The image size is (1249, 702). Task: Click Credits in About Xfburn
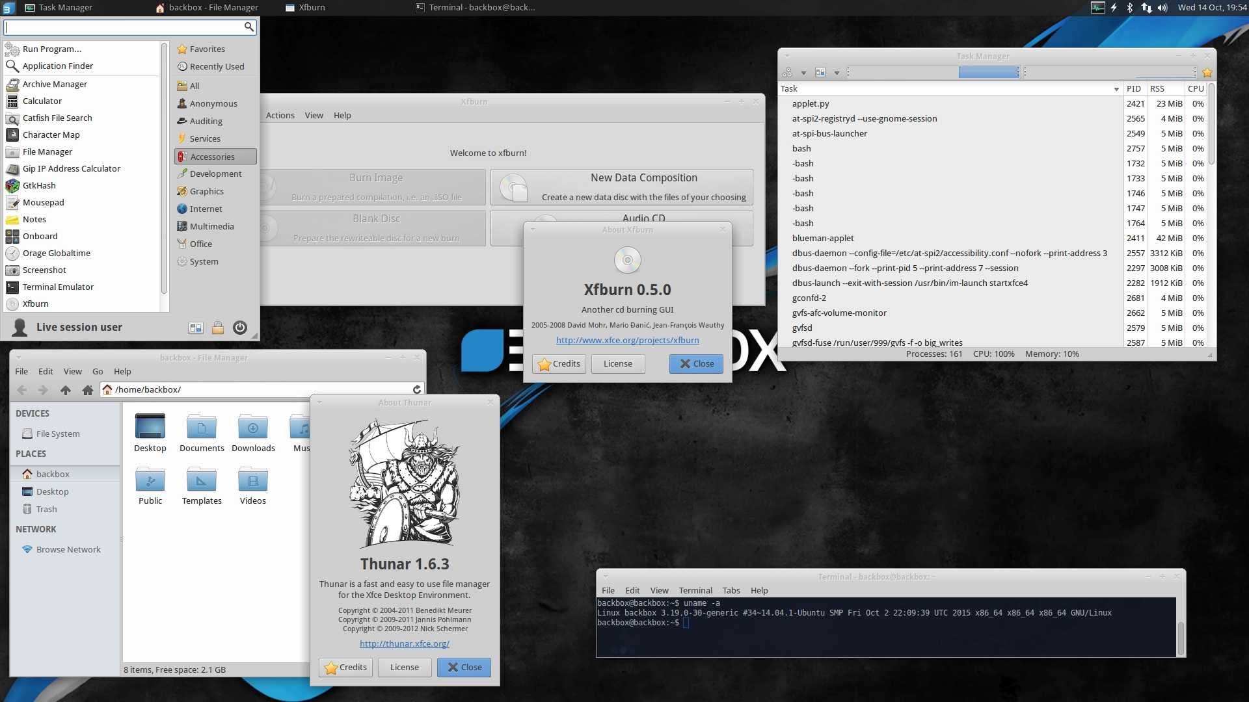[559, 364]
